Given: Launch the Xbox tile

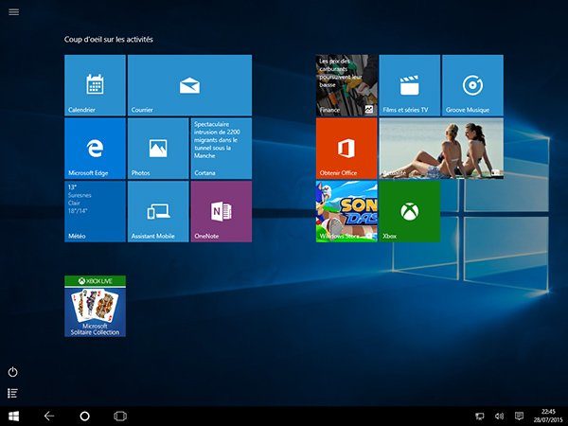Looking at the screenshot, I should click(x=409, y=211).
